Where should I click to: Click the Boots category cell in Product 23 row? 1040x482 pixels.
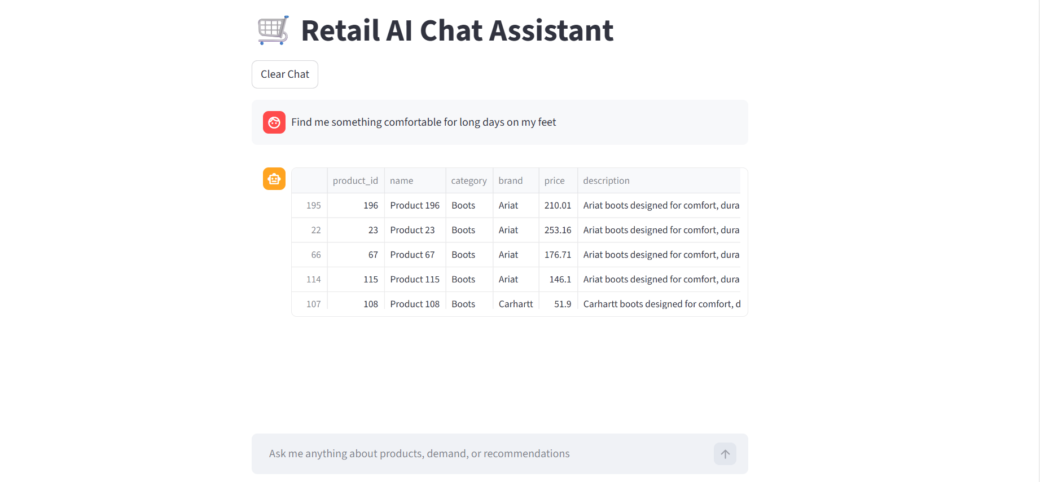click(469, 230)
